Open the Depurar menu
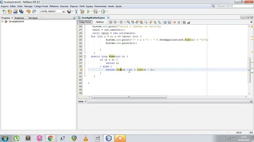 [x=74, y=6]
